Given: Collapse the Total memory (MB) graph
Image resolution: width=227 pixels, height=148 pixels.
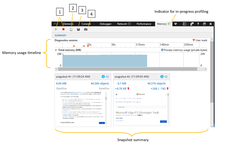Looking at the screenshot, I should [56, 50].
